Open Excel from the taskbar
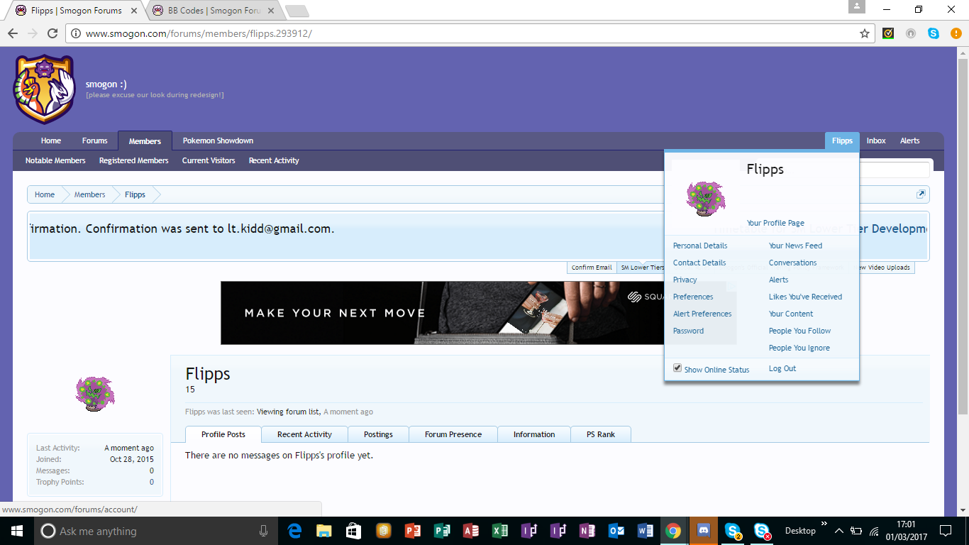 [499, 531]
